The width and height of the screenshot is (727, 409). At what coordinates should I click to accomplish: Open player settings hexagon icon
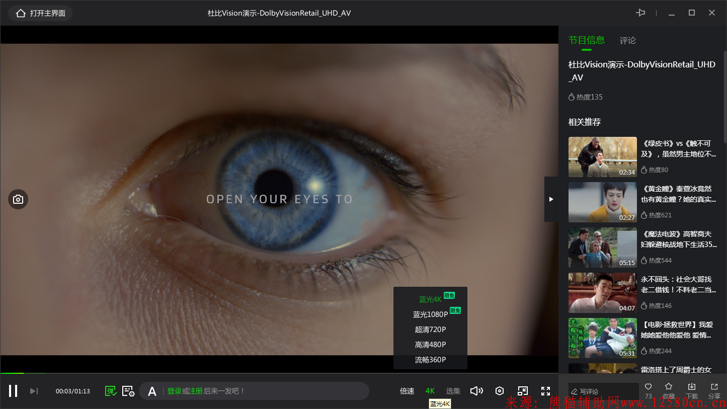tap(499, 391)
